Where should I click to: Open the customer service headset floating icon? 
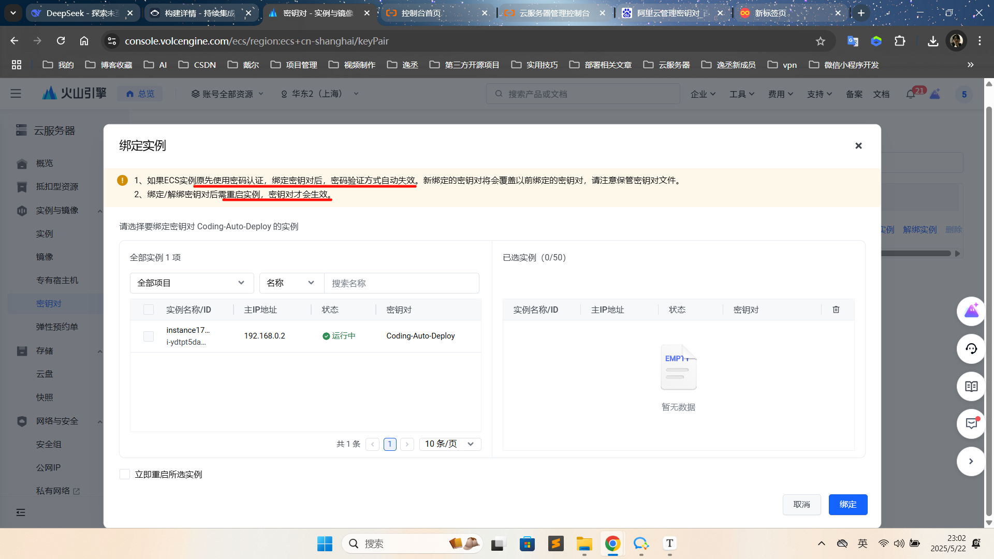coord(971,349)
